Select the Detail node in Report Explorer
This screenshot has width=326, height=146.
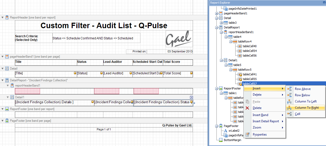tap(227, 18)
